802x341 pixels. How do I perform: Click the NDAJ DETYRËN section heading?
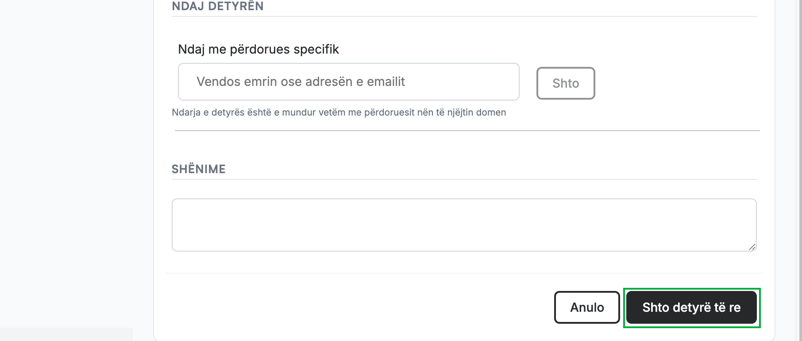217,6
